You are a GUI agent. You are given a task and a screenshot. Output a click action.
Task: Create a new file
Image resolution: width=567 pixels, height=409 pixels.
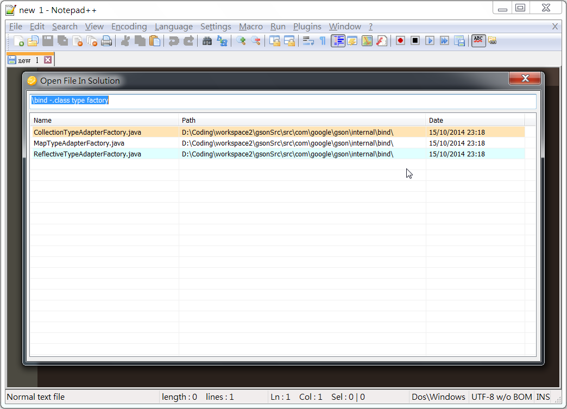18,41
